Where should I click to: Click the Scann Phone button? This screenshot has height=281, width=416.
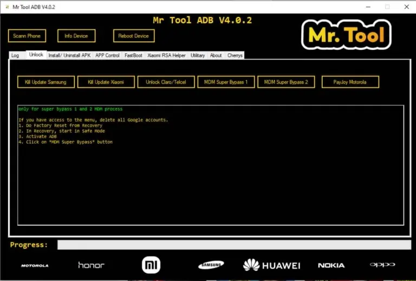(27, 36)
